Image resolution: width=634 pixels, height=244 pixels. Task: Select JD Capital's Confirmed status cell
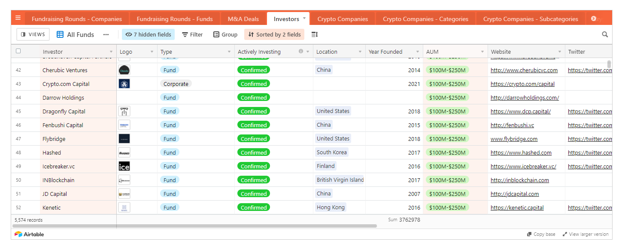(x=274, y=194)
